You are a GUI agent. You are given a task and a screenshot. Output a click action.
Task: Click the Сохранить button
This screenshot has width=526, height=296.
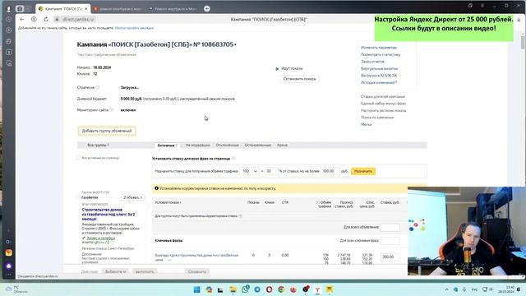(197, 271)
